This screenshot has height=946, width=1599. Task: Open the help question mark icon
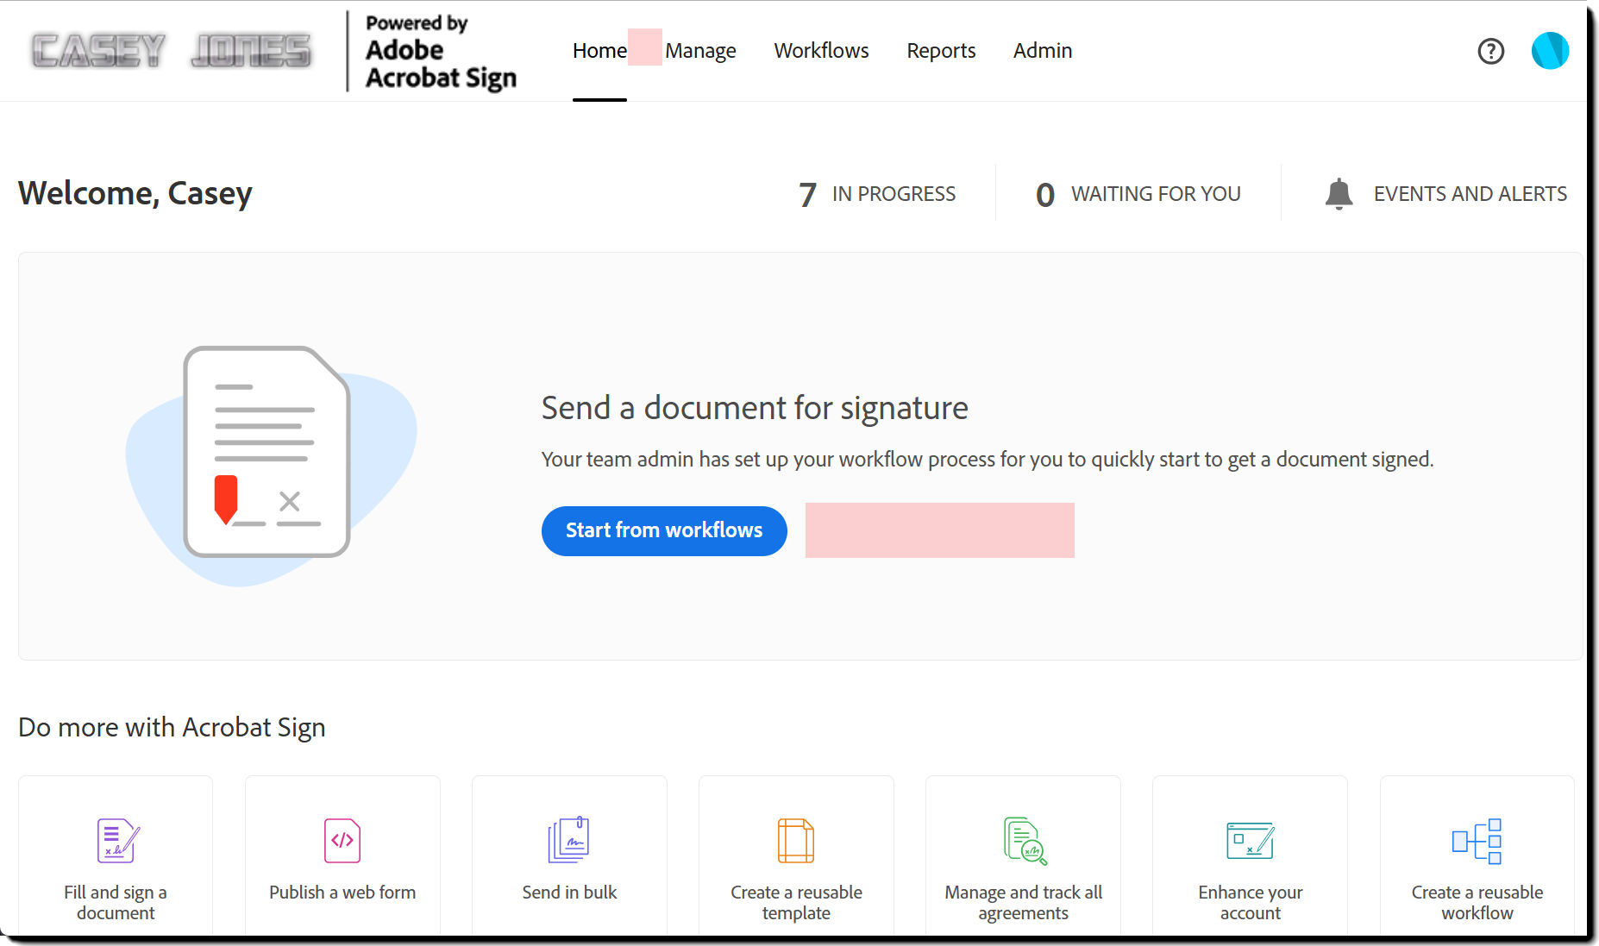1491,51
